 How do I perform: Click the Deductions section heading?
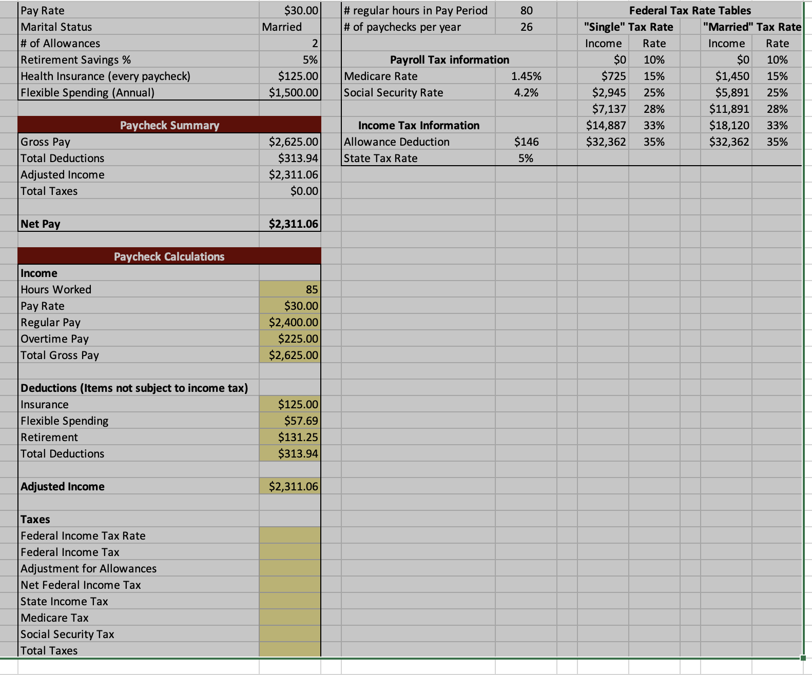click(134, 388)
